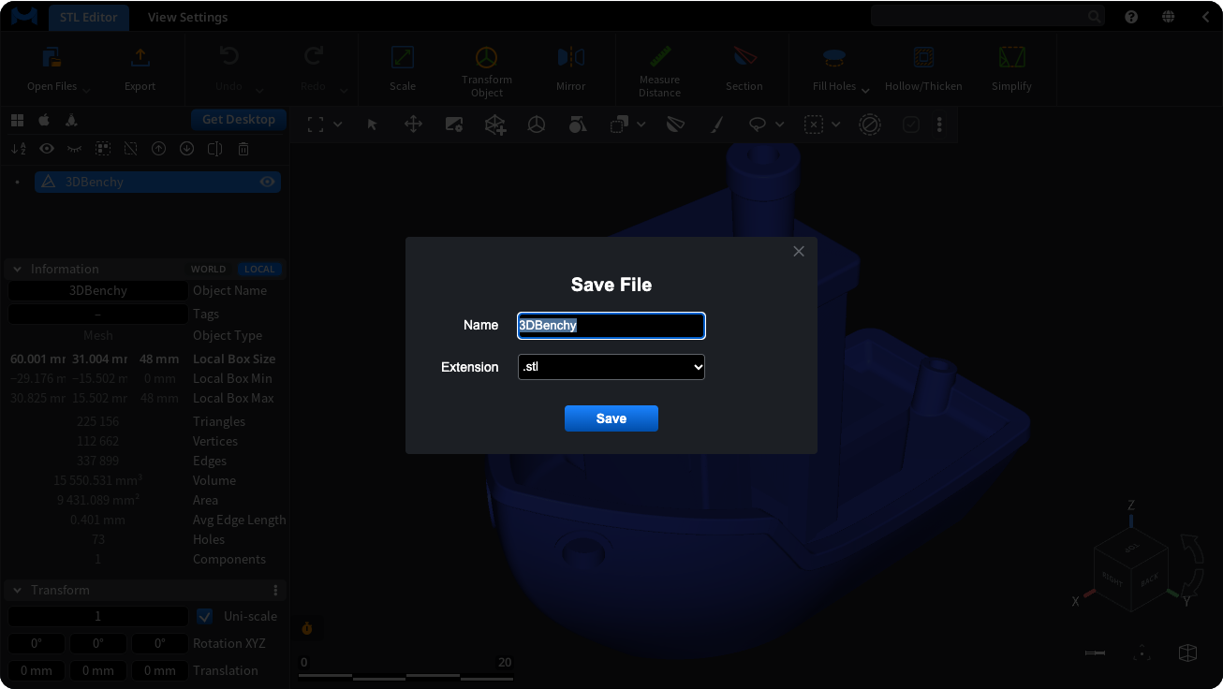The width and height of the screenshot is (1223, 689).
Task: Click the four-arrow move tool
Action: [x=413, y=125]
